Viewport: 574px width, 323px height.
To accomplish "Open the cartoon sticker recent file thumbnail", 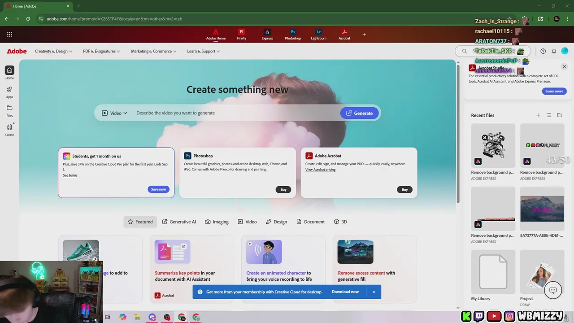I will point(493,145).
